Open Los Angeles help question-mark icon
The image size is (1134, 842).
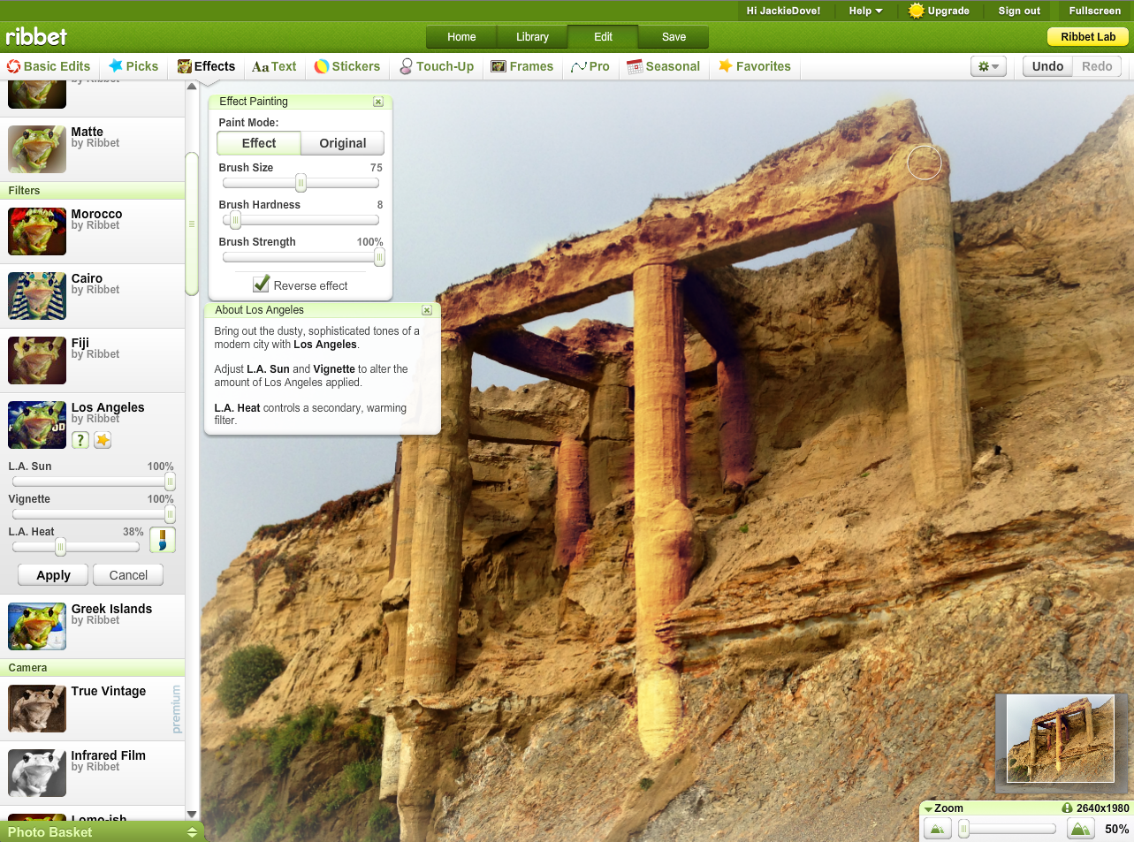coord(80,440)
